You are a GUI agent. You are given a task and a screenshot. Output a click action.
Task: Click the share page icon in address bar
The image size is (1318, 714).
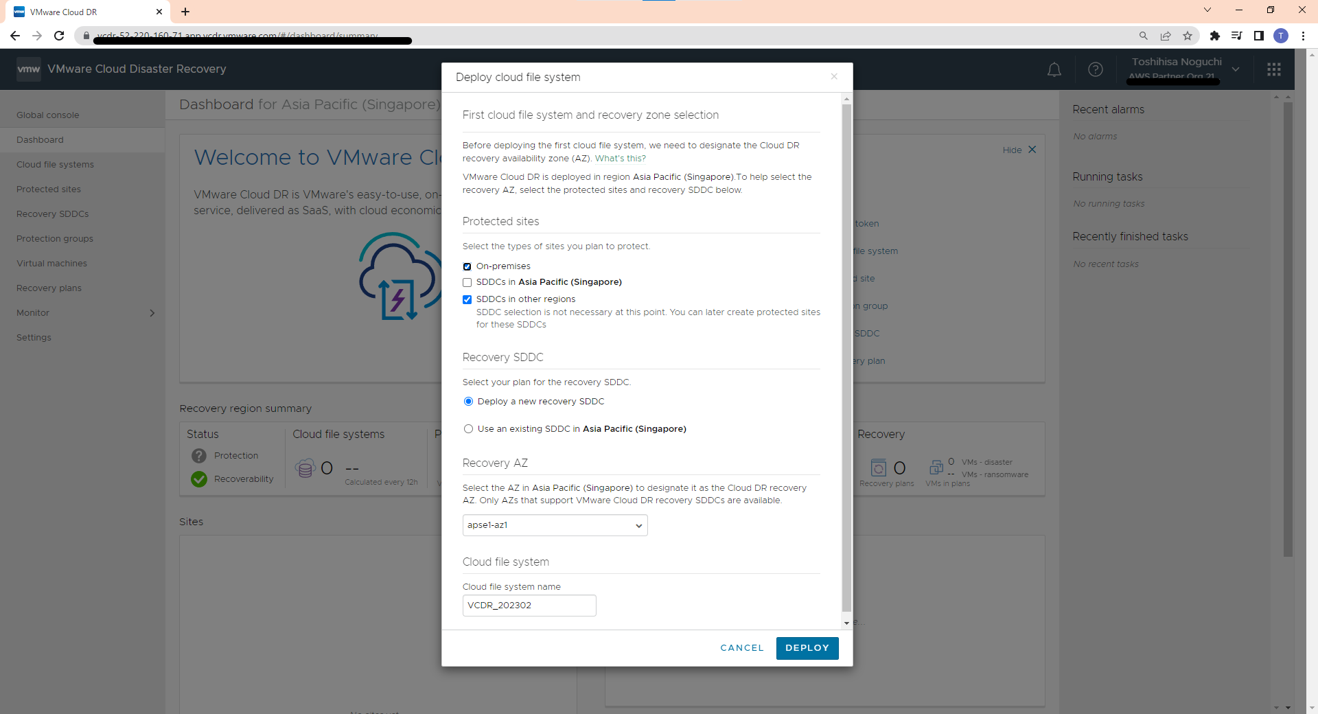[1166, 36]
